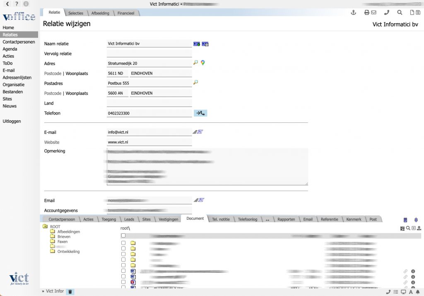Open the Tel. notitie tab
The height and width of the screenshot is (296, 424).
point(221,219)
